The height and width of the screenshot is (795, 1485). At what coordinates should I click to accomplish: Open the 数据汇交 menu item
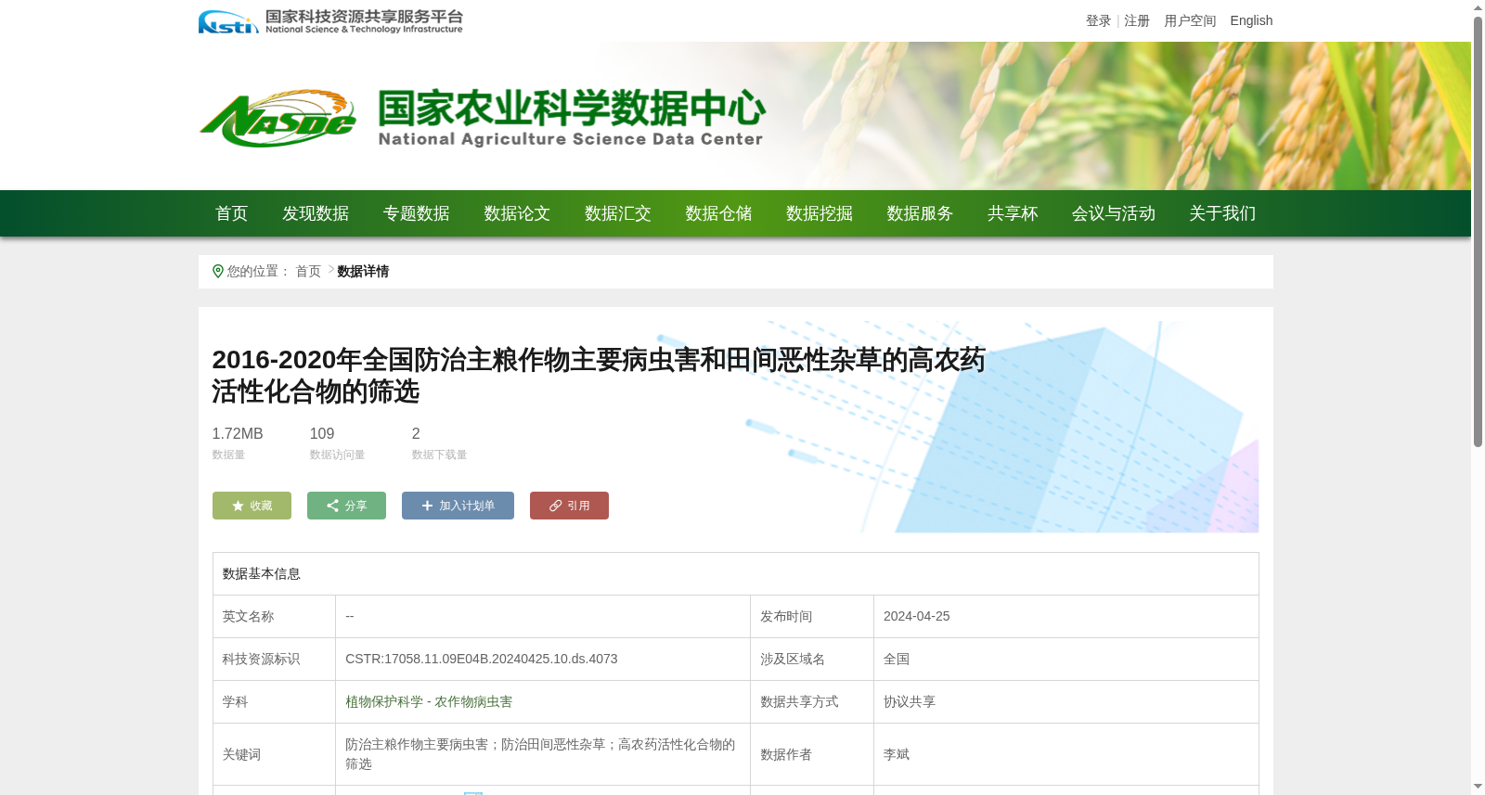pos(618,213)
